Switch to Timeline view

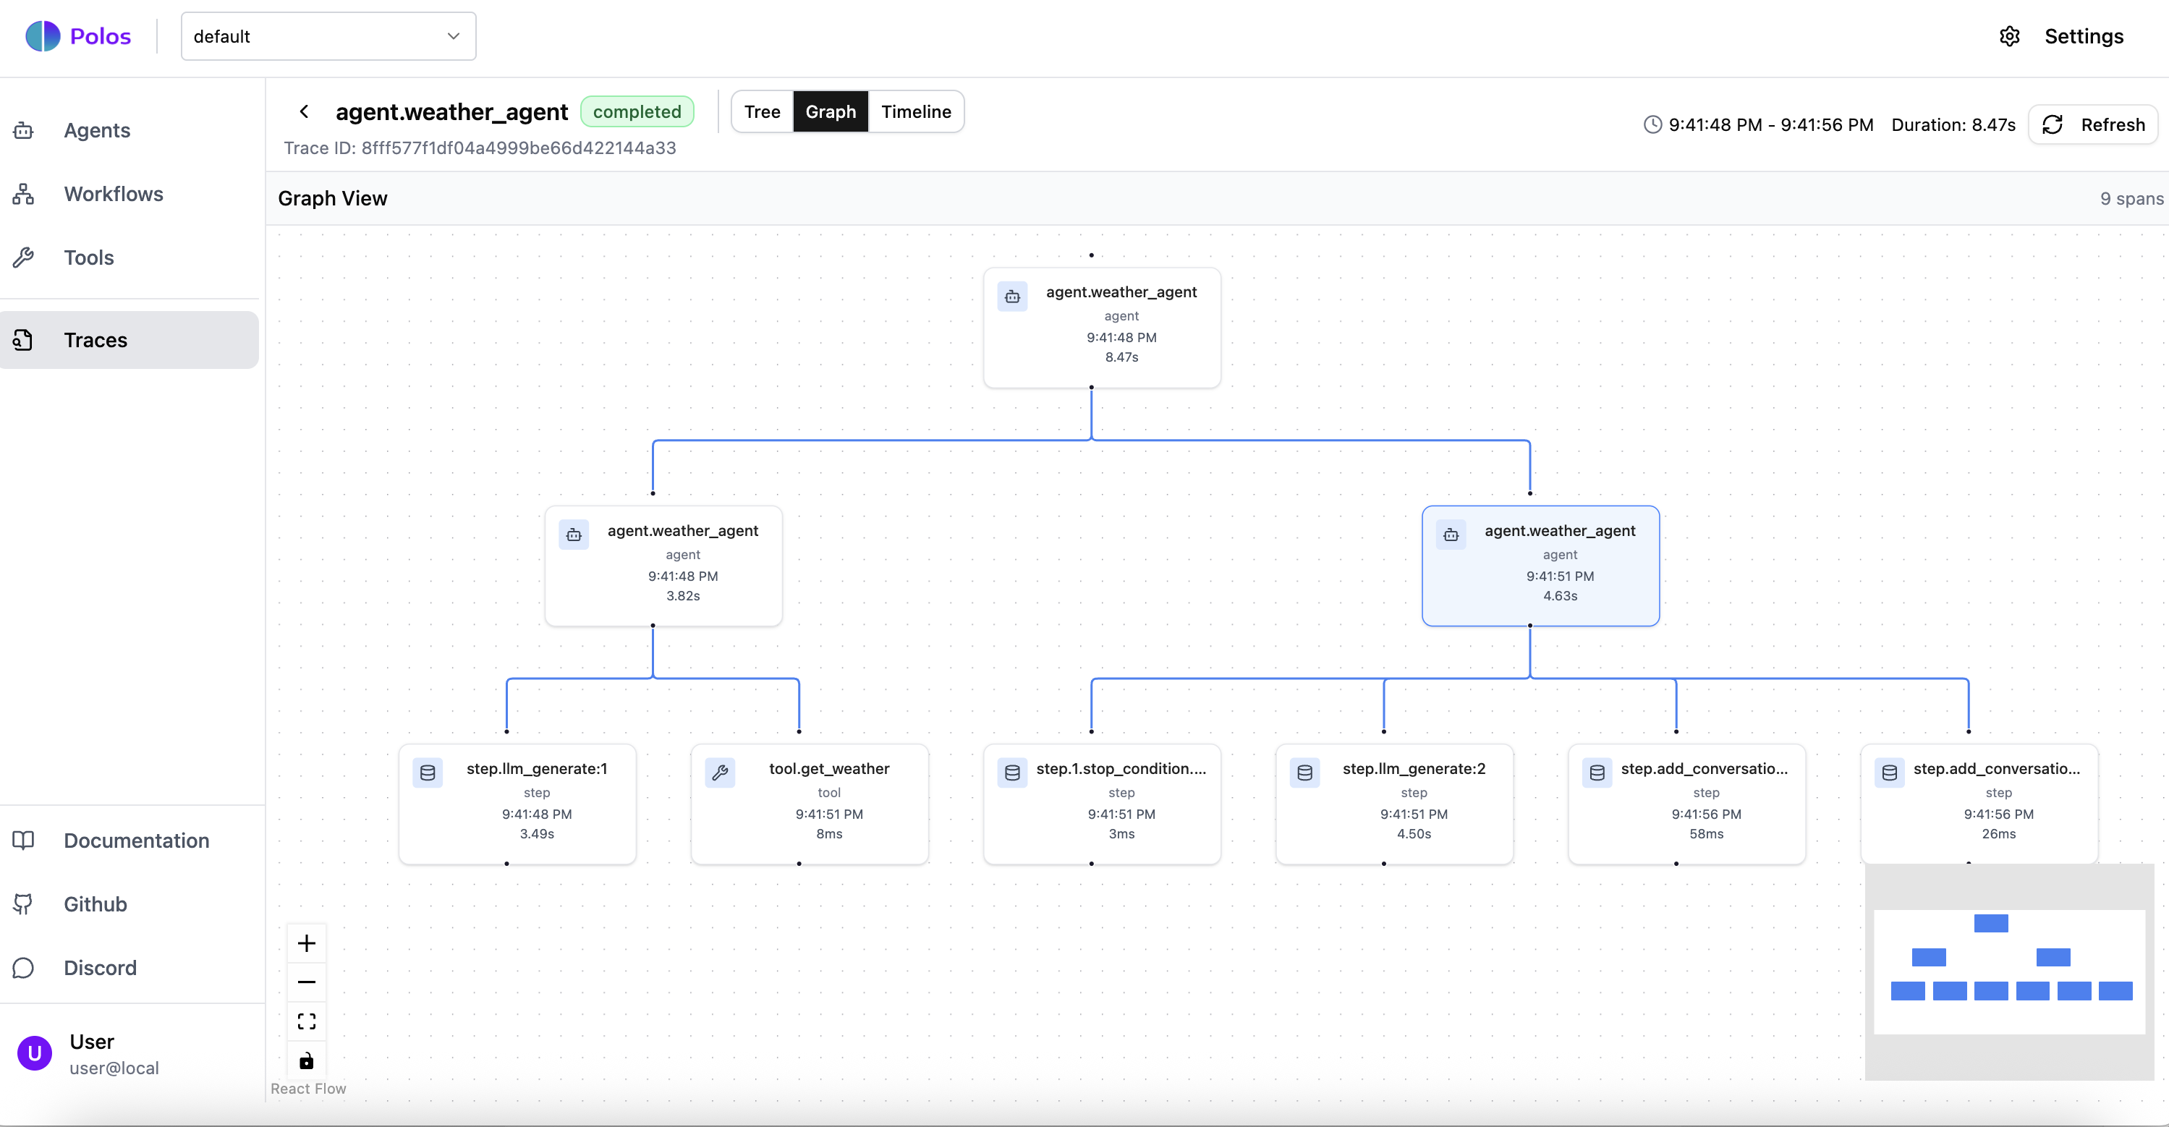(916, 111)
